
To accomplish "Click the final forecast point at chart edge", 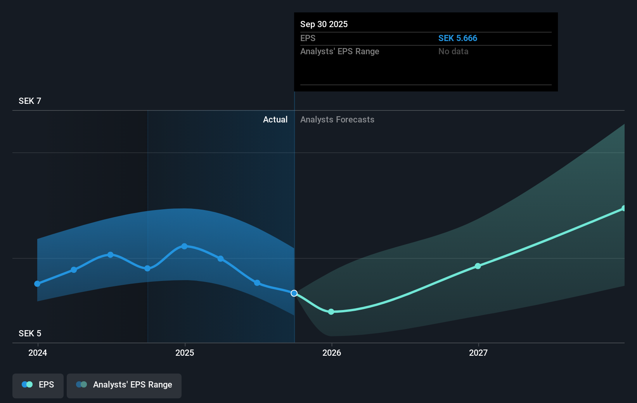I will coord(624,208).
